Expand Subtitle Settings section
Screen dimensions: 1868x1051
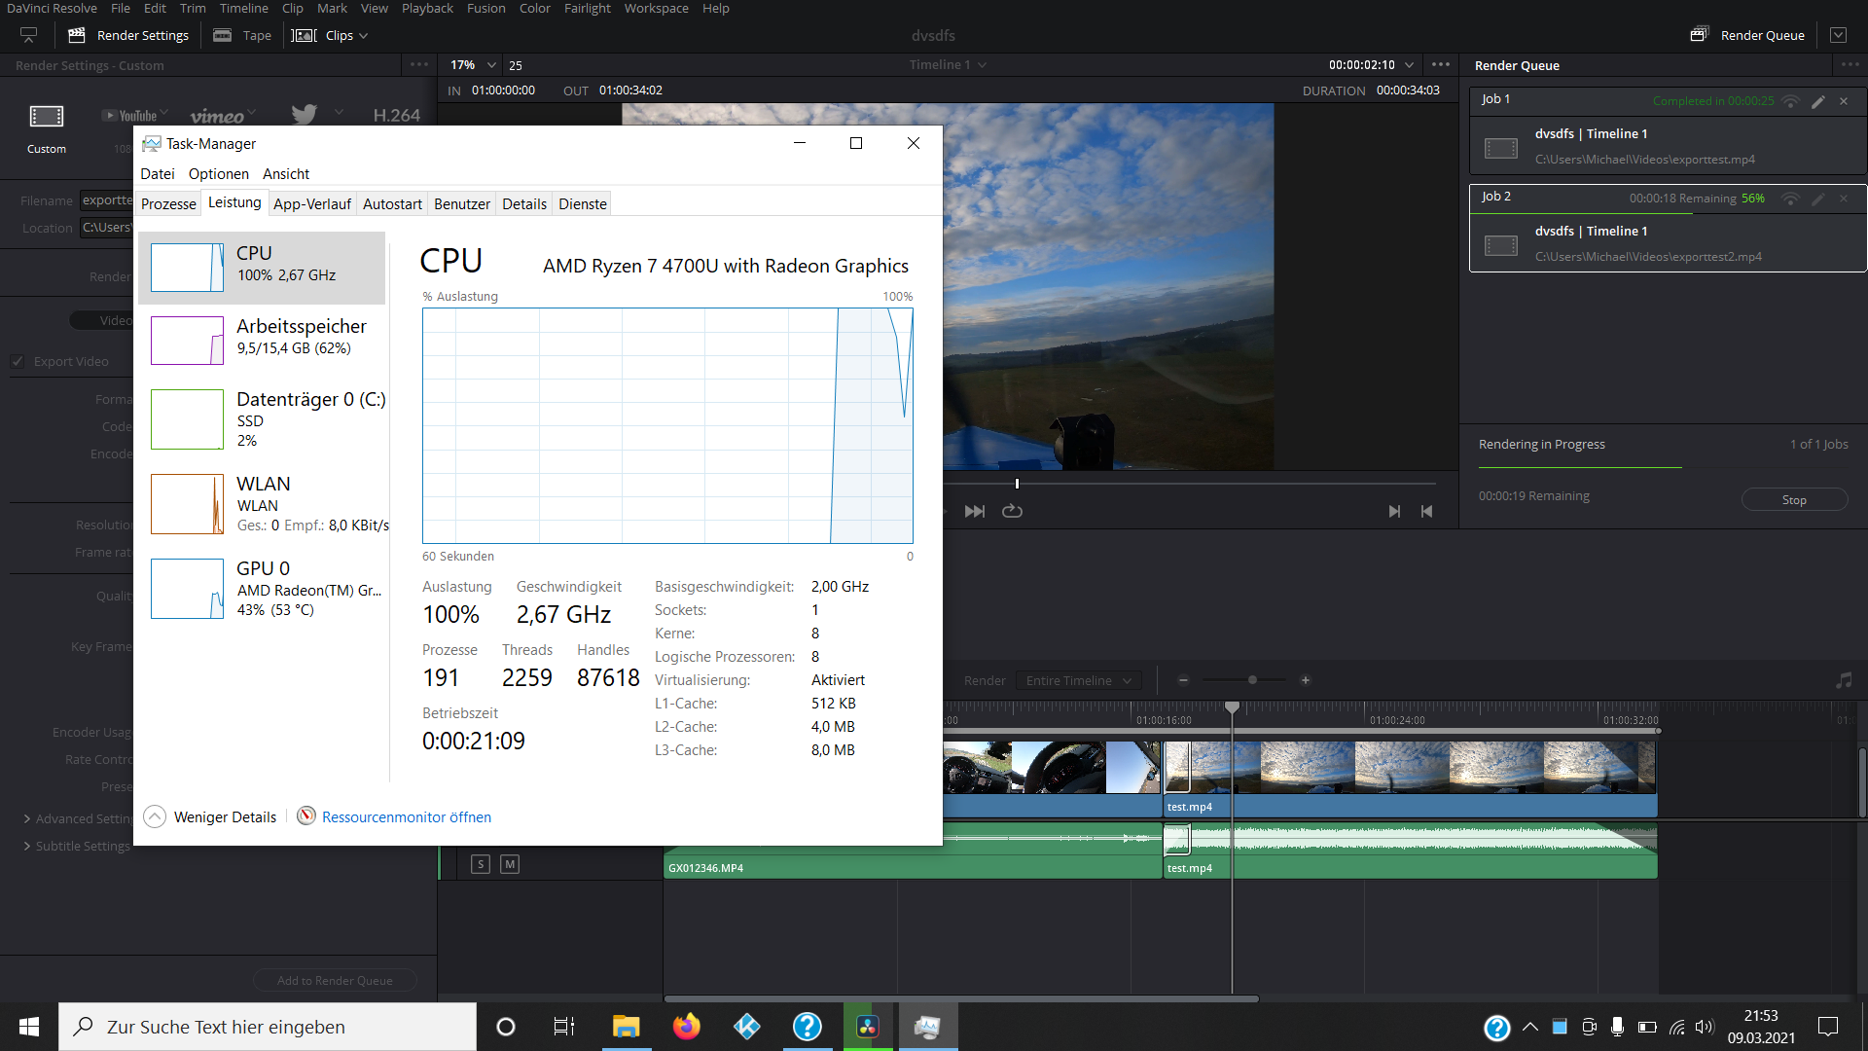(76, 846)
